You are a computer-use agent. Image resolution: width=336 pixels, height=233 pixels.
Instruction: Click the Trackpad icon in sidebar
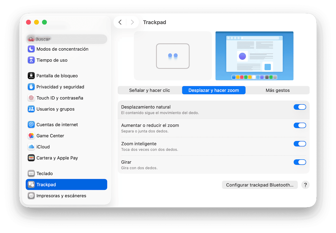tap(31, 185)
